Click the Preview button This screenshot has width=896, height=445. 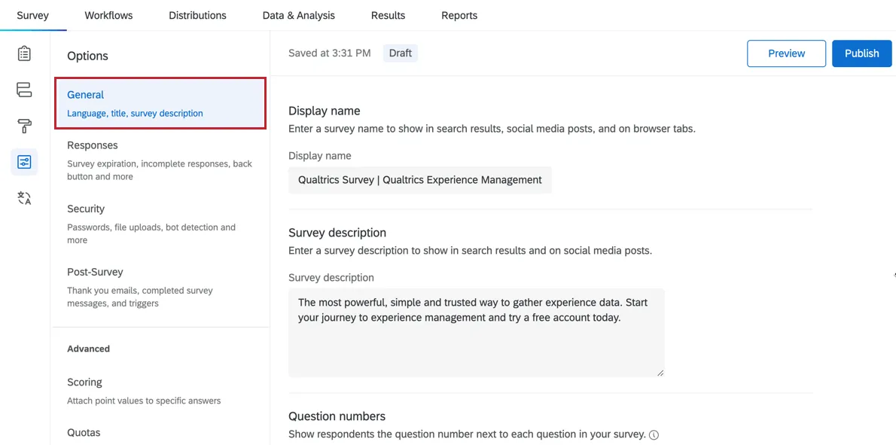tap(786, 53)
